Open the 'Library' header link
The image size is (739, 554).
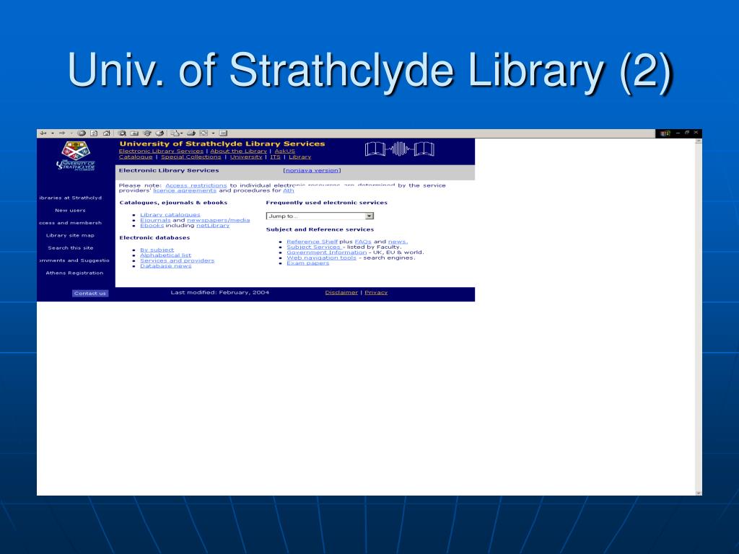point(299,157)
